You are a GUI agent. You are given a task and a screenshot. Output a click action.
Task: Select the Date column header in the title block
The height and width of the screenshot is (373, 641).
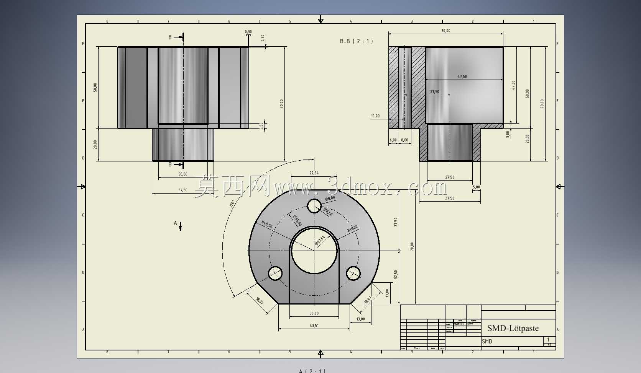click(460, 321)
